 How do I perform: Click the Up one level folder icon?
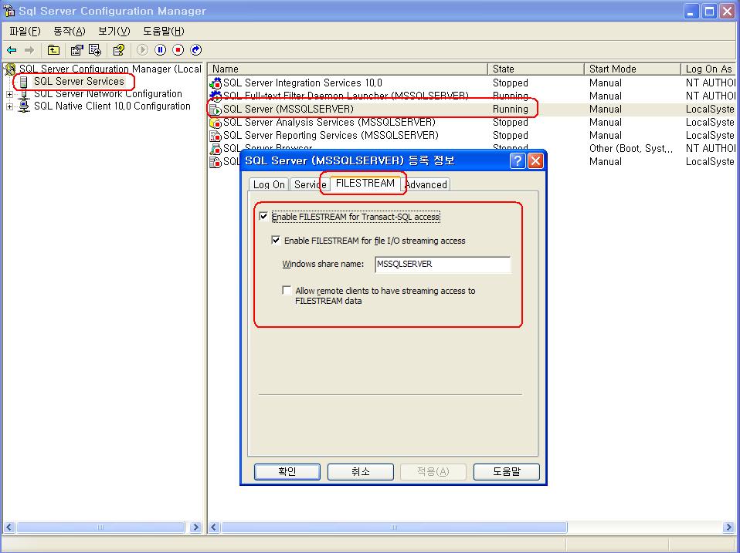click(x=54, y=50)
